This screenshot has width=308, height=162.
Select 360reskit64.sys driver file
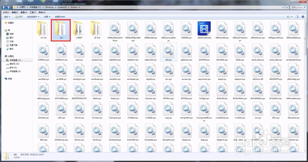coord(294,30)
